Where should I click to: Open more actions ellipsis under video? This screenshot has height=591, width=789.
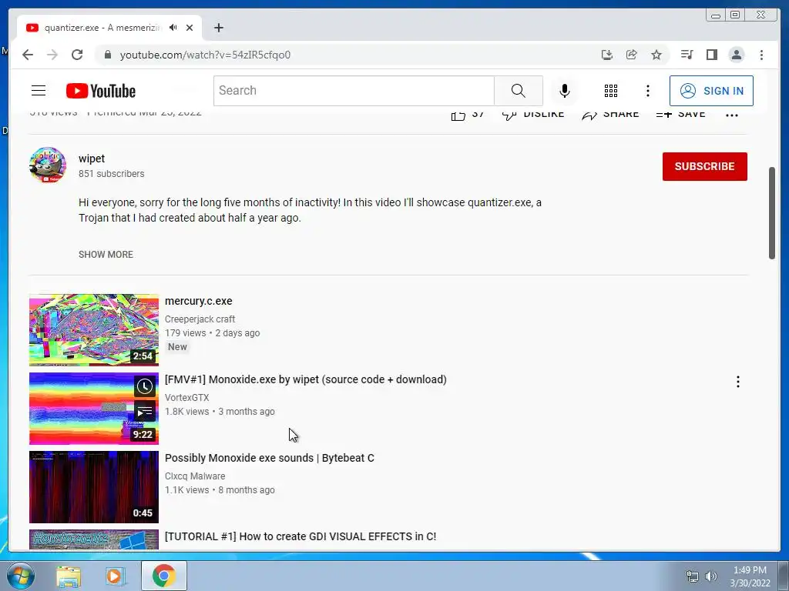(732, 115)
